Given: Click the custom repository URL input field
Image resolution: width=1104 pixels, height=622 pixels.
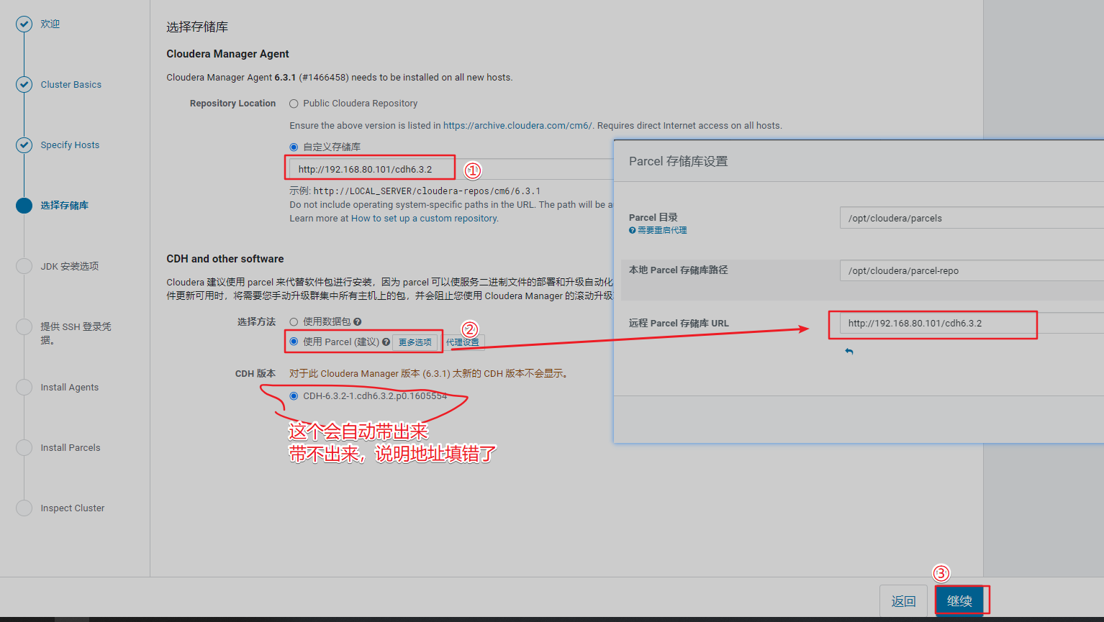Looking at the screenshot, I should (451, 169).
